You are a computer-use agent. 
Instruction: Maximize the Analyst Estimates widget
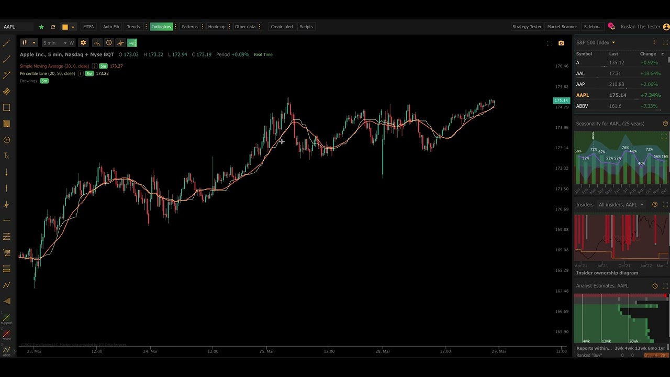coord(665,286)
